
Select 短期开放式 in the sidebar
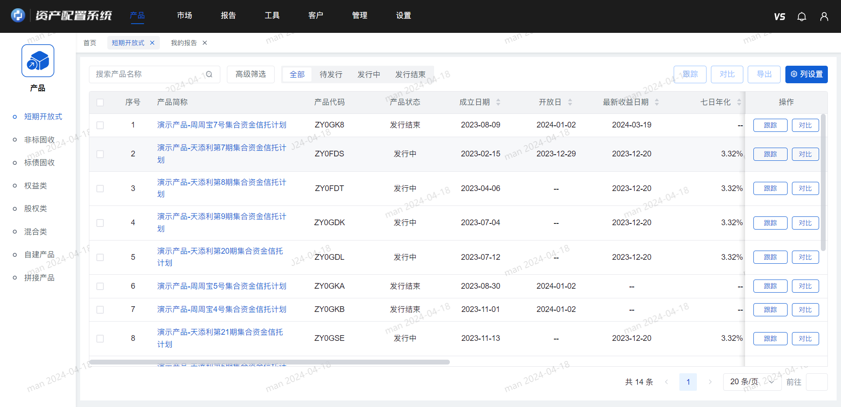pyautogui.click(x=43, y=117)
